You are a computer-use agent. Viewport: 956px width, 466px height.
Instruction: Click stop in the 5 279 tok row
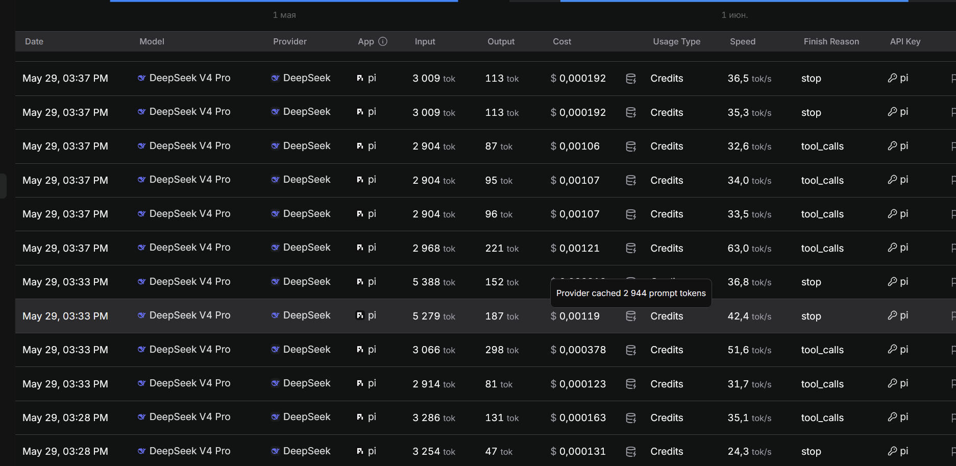pyautogui.click(x=811, y=316)
